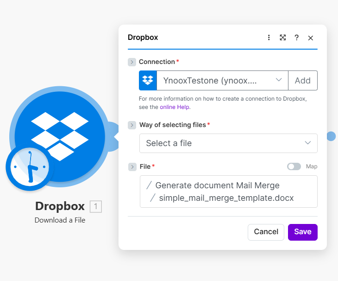Select simple_mail_merge_template.docx in the File field
The width and height of the screenshot is (338, 281).
pyautogui.click(x=226, y=198)
